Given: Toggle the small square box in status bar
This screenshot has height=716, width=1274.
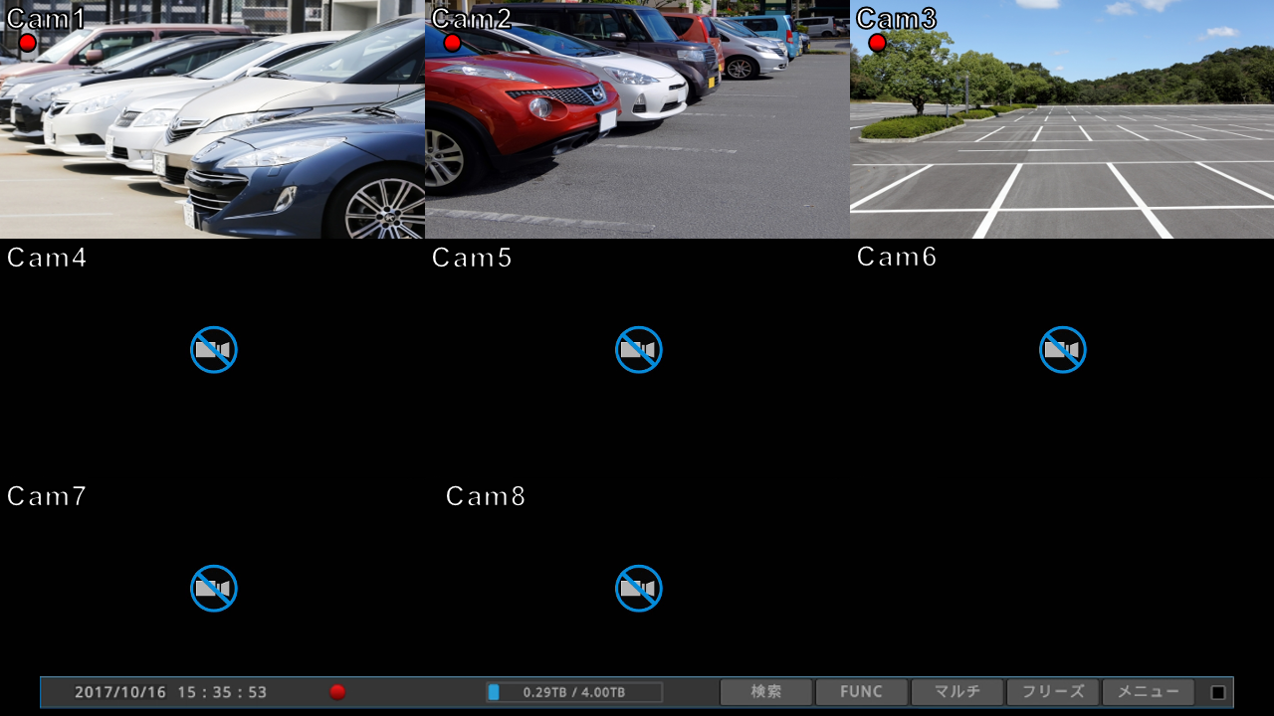Looking at the screenshot, I should [1218, 692].
